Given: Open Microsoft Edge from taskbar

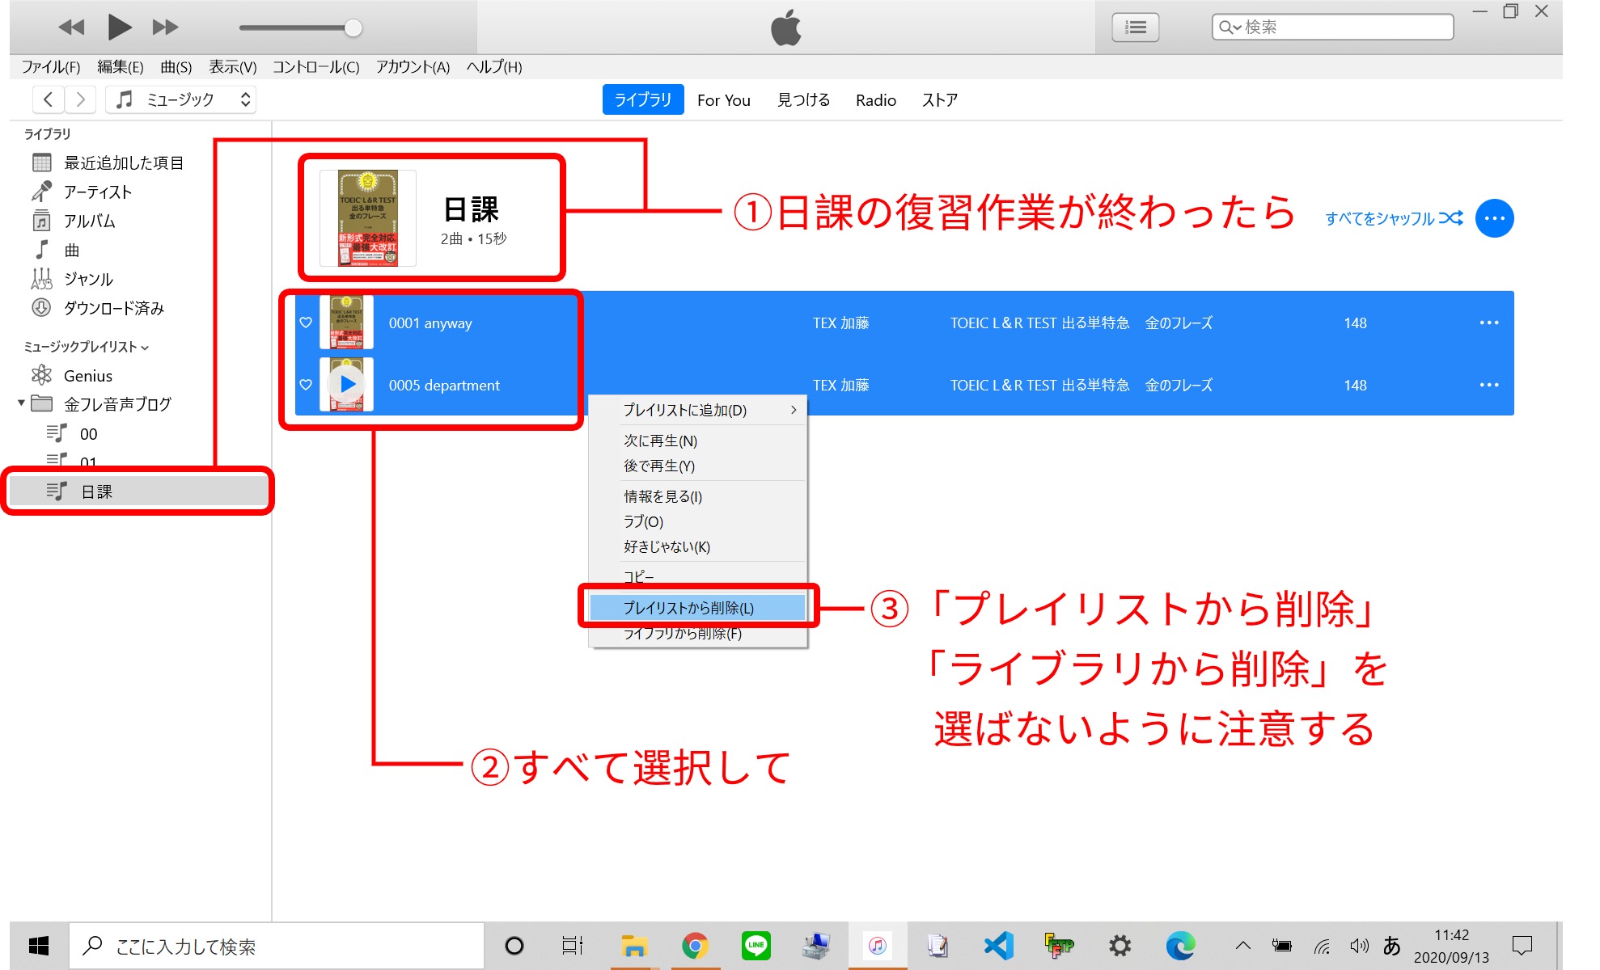Looking at the screenshot, I should tap(1181, 946).
